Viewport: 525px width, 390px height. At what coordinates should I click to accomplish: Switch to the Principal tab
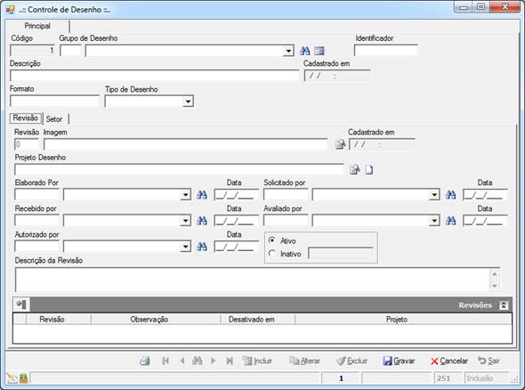(37, 26)
